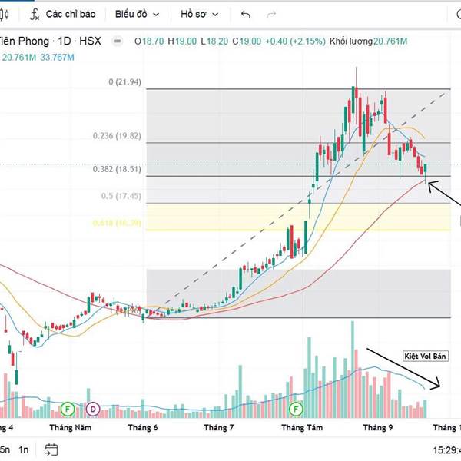Select the Fibonacci level label 0.382 (18.51)
The height and width of the screenshot is (461, 461).
(x=117, y=169)
